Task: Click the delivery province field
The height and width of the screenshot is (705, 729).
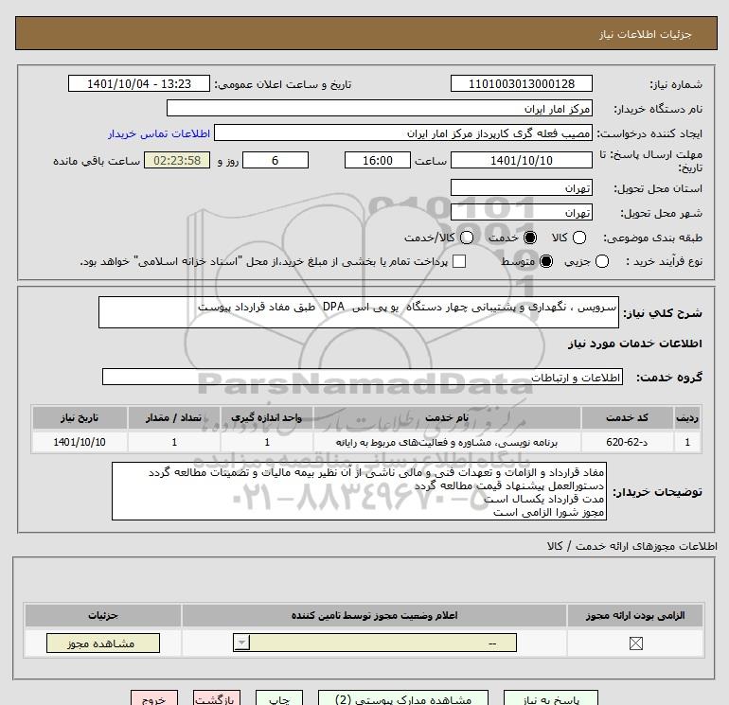Action: [521, 187]
